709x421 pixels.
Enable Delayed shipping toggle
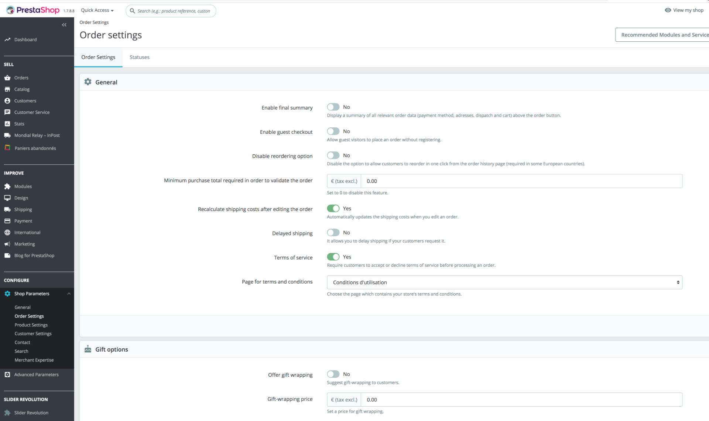click(333, 232)
